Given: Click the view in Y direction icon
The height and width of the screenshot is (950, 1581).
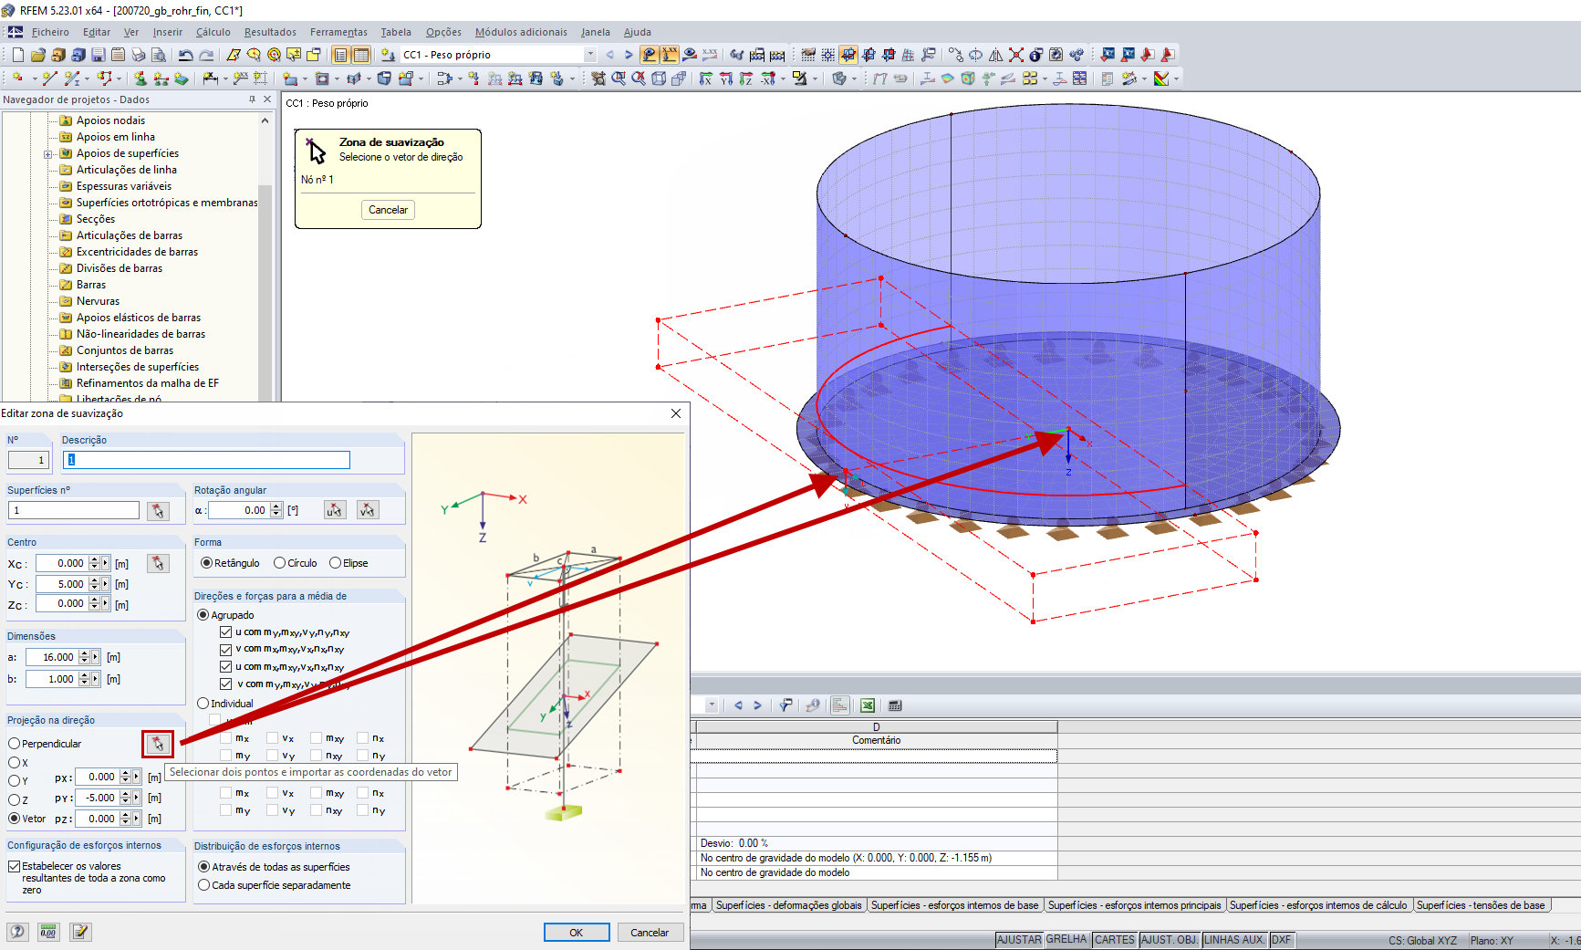Looking at the screenshot, I should (726, 78).
